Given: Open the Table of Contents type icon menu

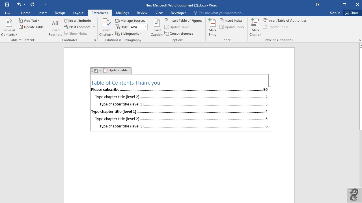Looking at the screenshot, I should point(98,70).
